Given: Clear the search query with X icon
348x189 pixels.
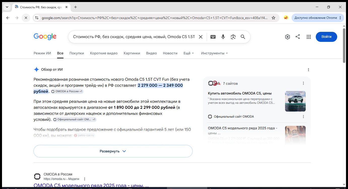Looking at the screenshot, I should click(201, 37).
